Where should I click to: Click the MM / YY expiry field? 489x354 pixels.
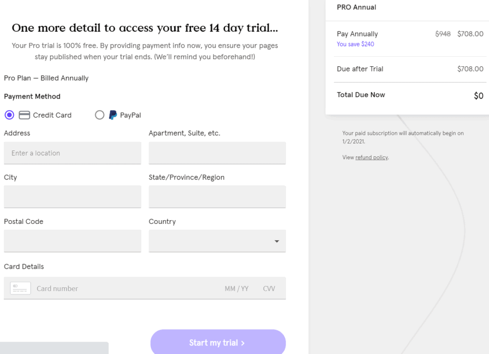click(x=237, y=289)
